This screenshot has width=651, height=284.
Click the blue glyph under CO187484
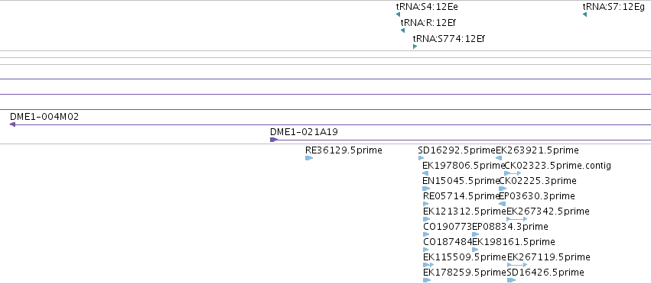[426, 250]
